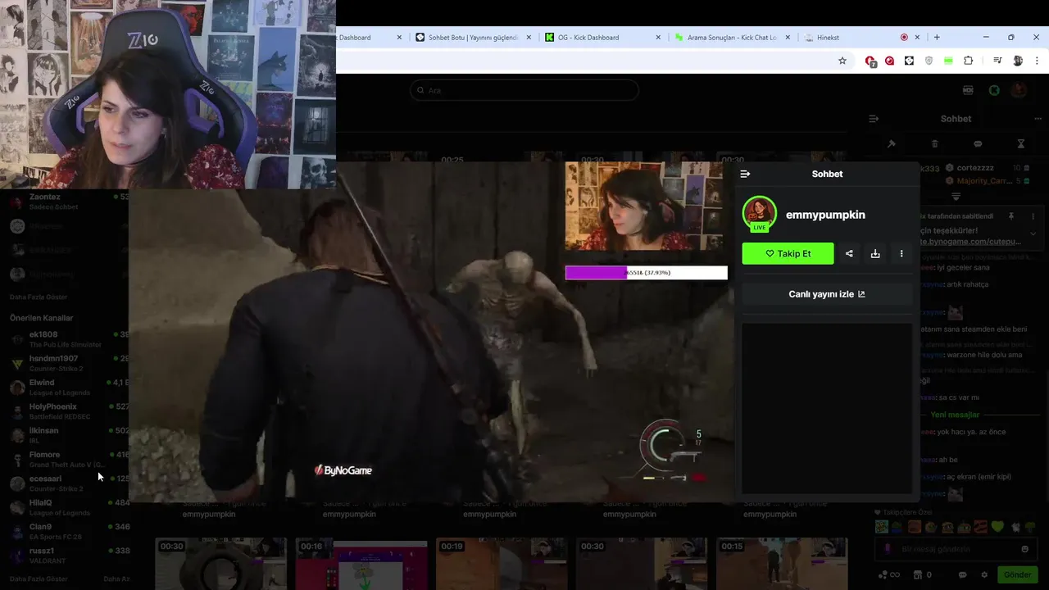The image size is (1049, 590).
Task: Click the Takip Et follow button
Action: pos(788,253)
